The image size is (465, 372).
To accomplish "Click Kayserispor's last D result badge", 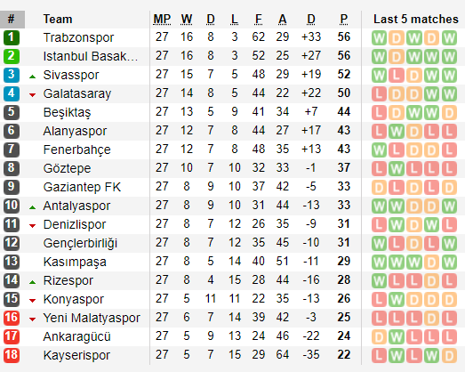I will coord(449,355).
